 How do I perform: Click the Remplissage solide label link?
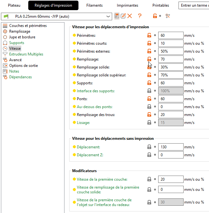click(x=93, y=67)
